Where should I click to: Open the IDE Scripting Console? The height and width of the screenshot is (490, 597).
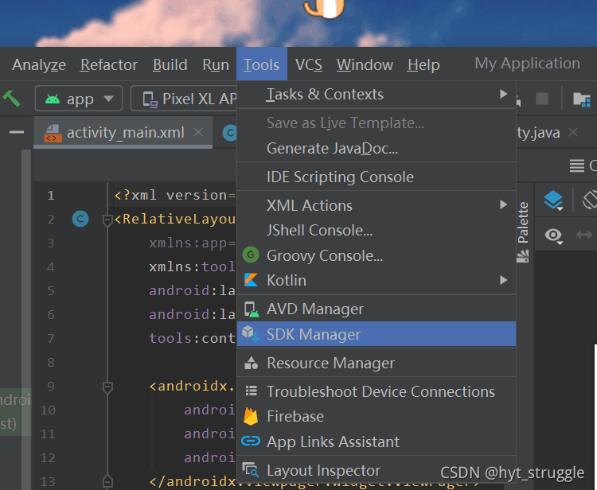click(x=377, y=177)
